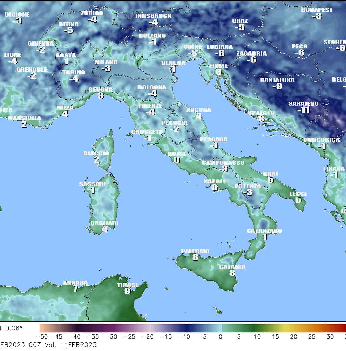Select the -11 value under SARAJEVO

pos(303,110)
